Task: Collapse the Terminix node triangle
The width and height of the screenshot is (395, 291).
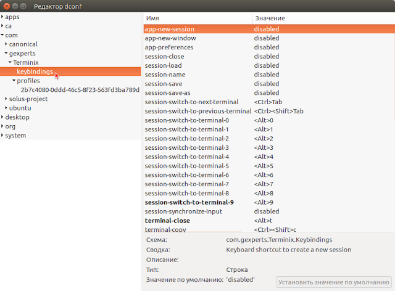Action: (x=10, y=62)
